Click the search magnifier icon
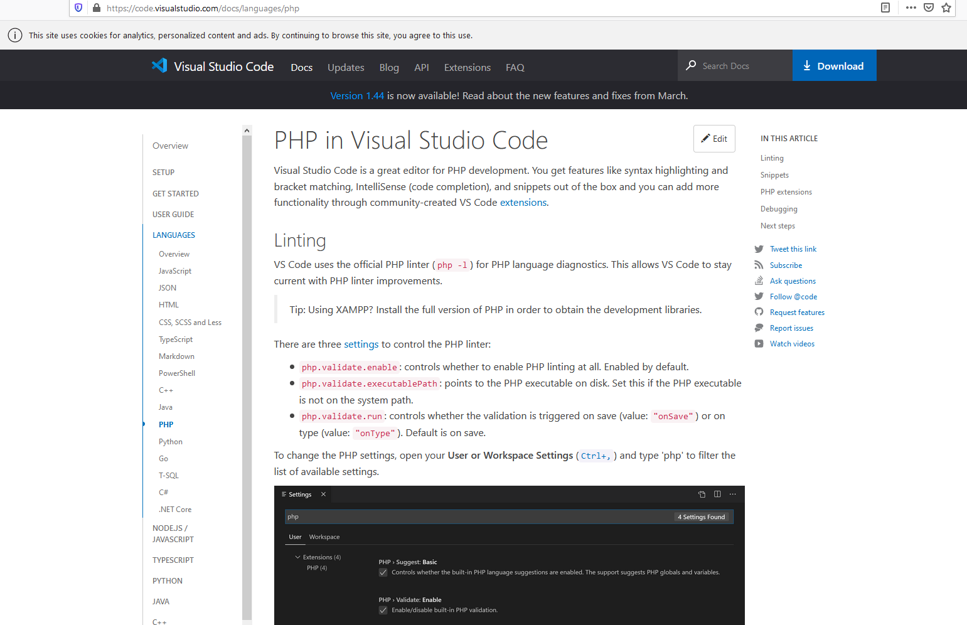The image size is (967, 625). pos(691,65)
